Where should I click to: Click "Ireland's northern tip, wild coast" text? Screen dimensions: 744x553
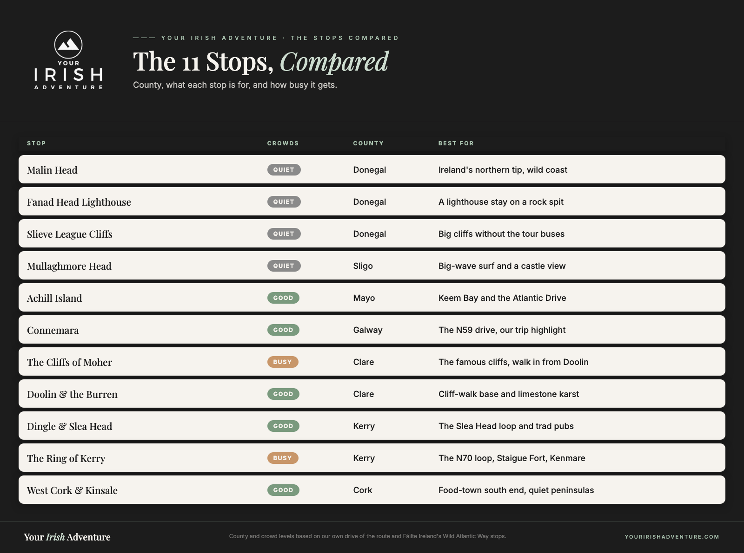coord(503,170)
